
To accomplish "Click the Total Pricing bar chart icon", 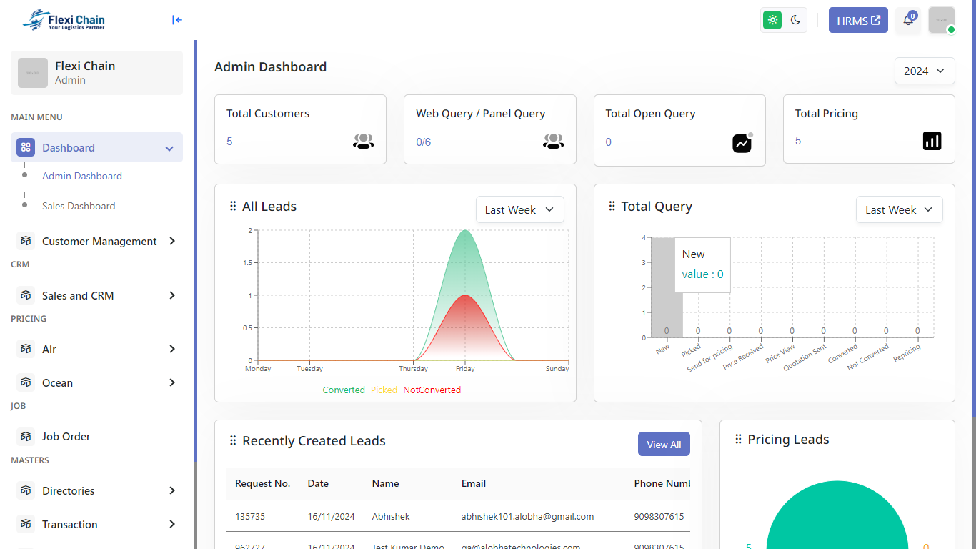I will pyautogui.click(x=932, y=141).
